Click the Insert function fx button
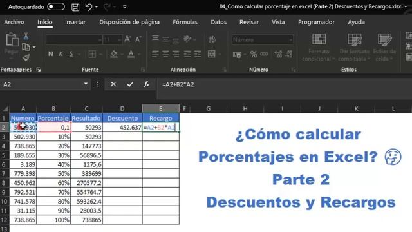This screenshot has width=412, height=232. coord(146,84)
